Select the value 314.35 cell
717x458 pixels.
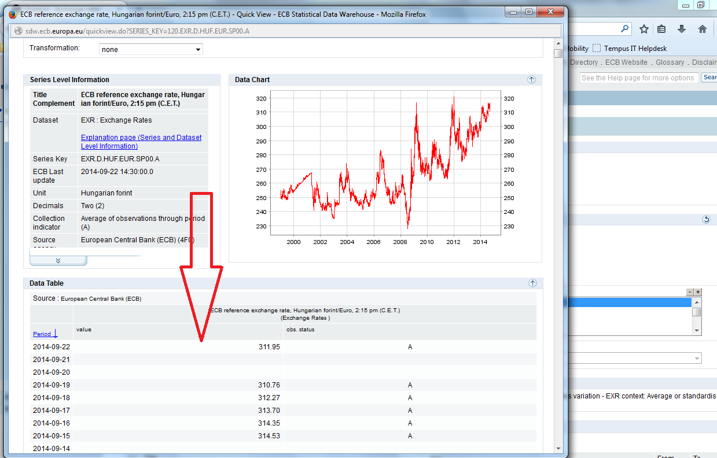178,423
